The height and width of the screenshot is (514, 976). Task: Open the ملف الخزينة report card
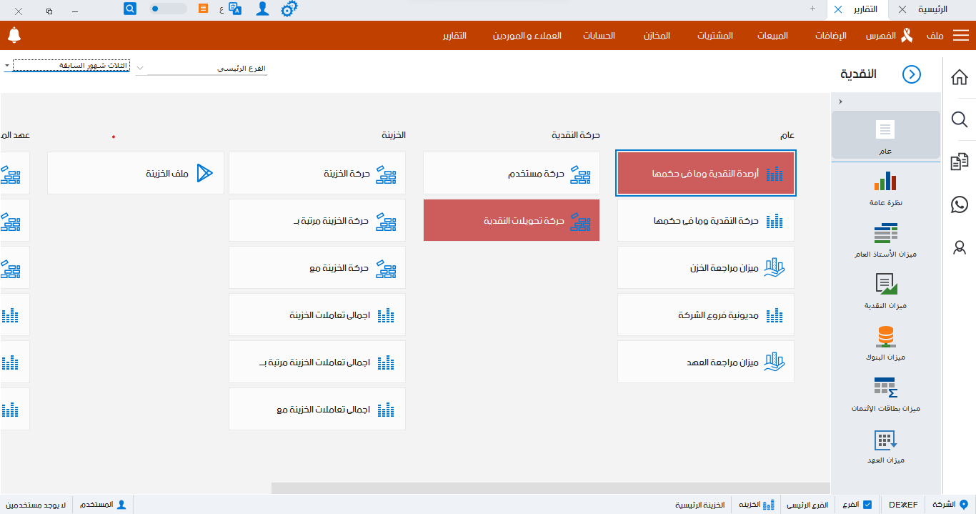(135, 172)
